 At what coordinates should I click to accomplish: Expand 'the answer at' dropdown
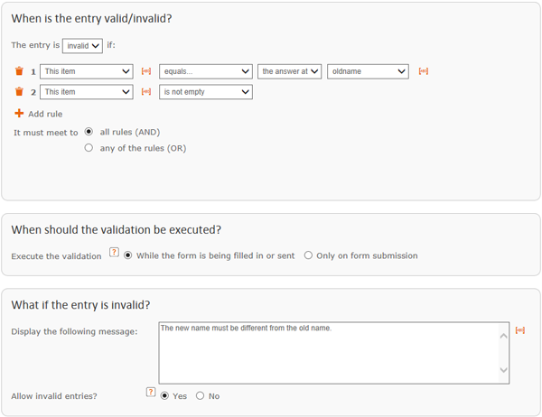[290, 71]
